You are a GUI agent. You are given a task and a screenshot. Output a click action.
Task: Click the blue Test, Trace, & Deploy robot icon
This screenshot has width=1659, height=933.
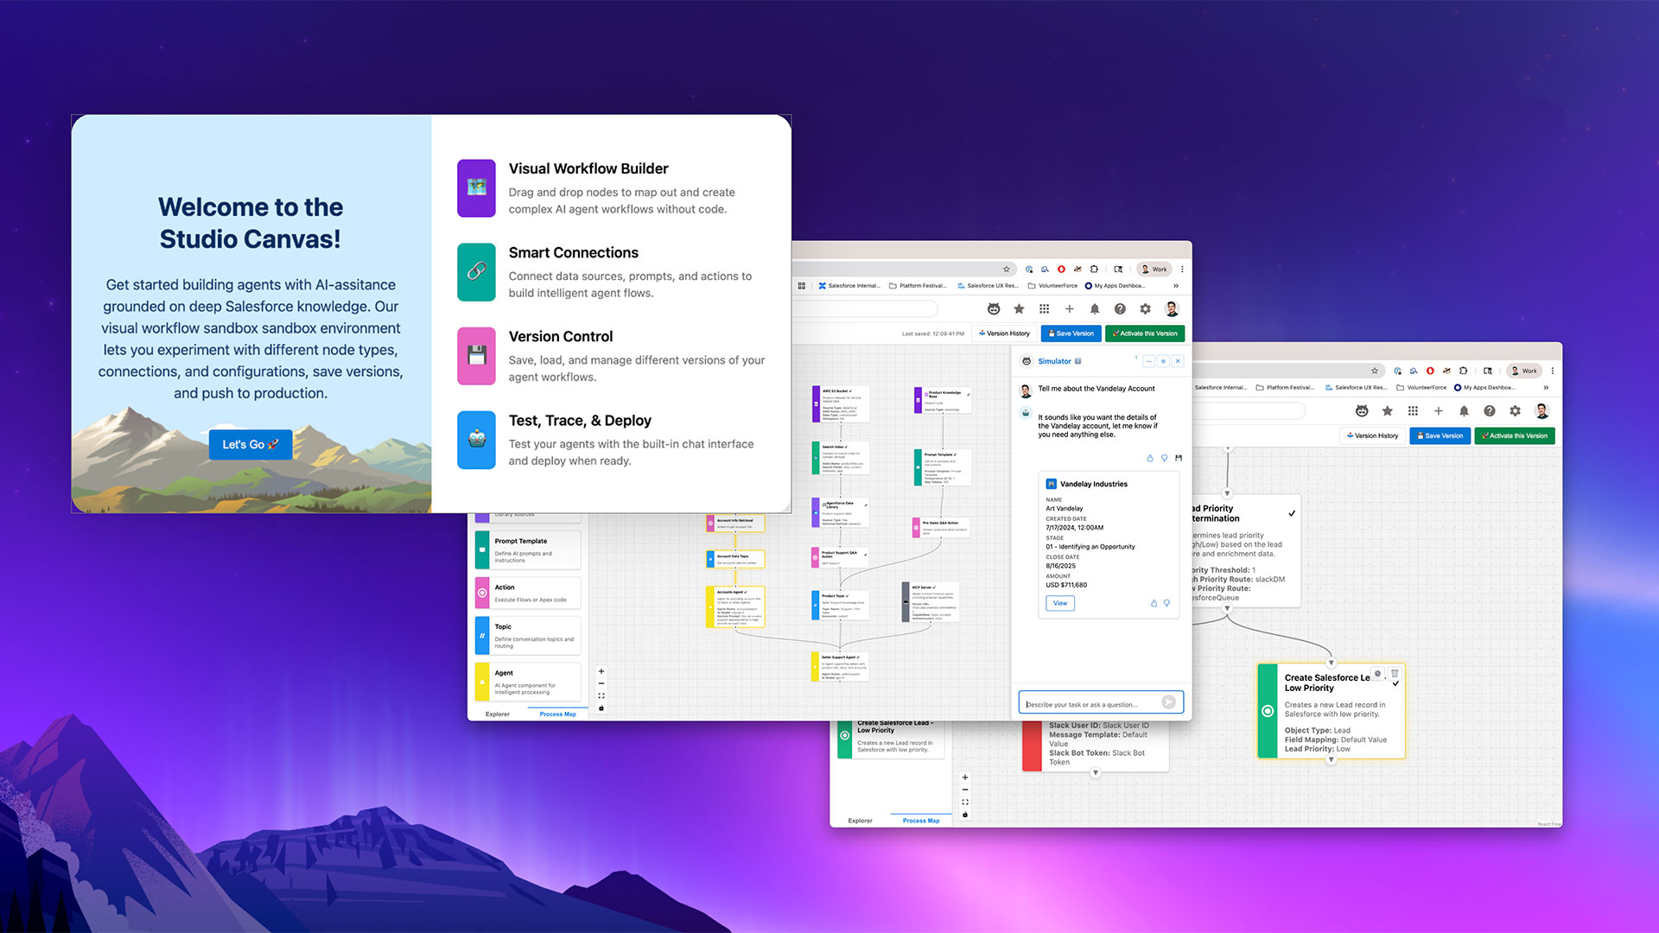(476, 440)
